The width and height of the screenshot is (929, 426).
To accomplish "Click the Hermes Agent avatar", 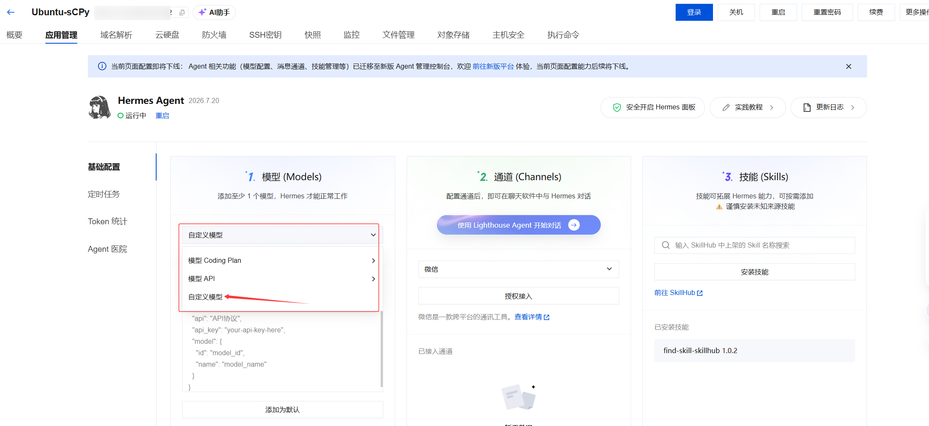I will tap(99, 107).
